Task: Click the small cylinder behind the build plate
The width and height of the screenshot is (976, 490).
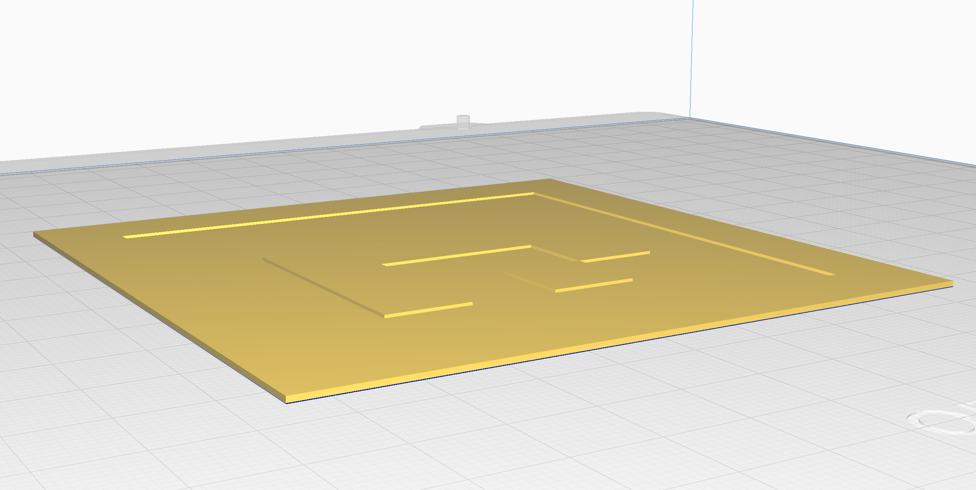Action: [463, 122]
